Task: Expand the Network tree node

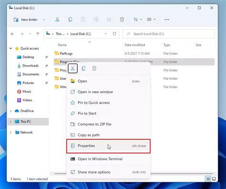Action: coord(10,132)
